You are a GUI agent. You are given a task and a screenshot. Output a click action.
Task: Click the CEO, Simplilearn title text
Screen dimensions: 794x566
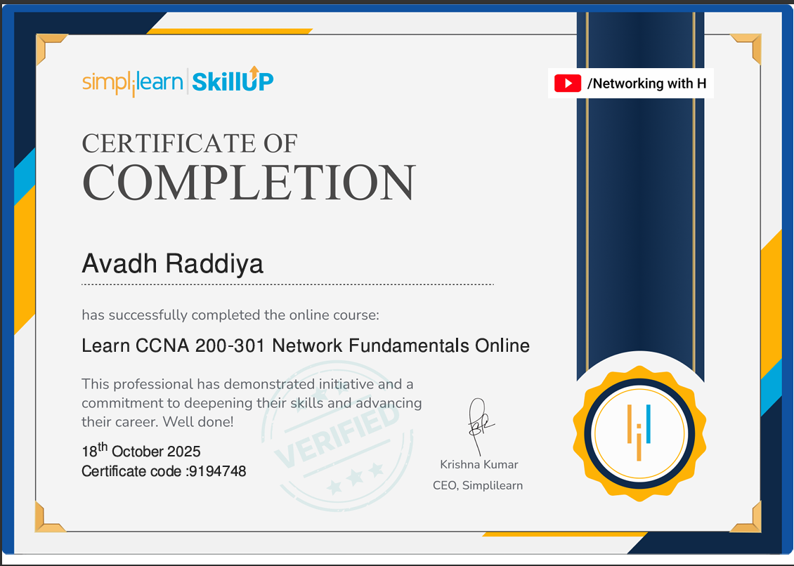[478, 485]
